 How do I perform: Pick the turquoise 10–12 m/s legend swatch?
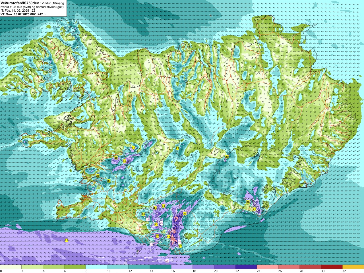[118, 267]
